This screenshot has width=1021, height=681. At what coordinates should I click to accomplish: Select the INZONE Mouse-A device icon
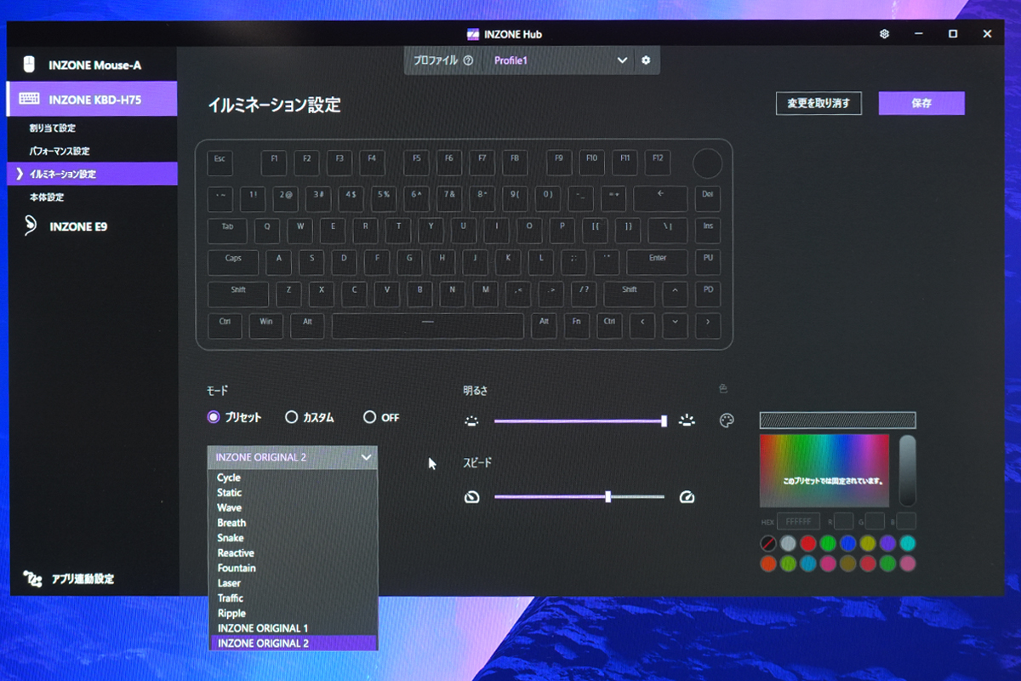click(x=30, y=65)
